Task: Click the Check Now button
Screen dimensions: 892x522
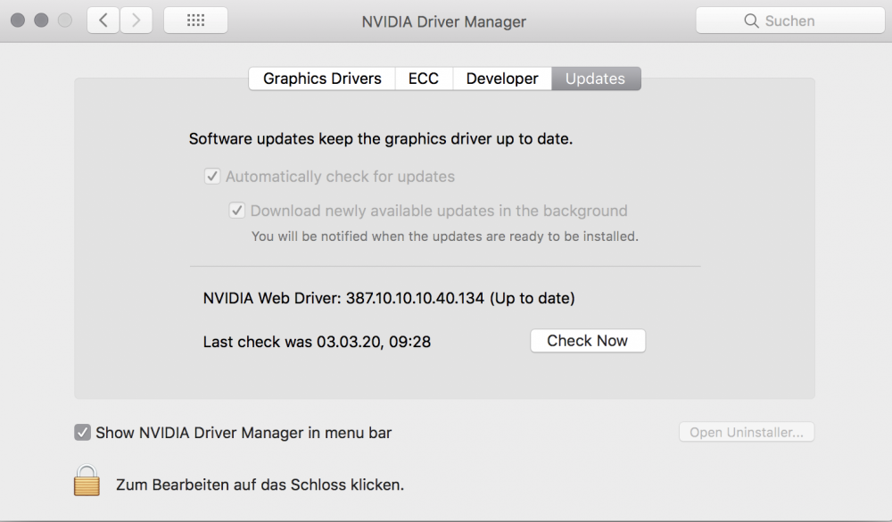Action: click(588, 340)
